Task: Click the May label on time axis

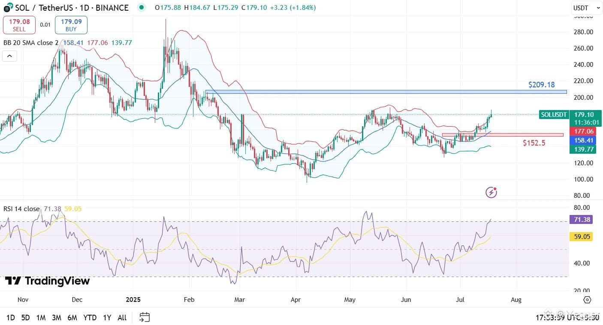Action: click(x=350, y=300)
